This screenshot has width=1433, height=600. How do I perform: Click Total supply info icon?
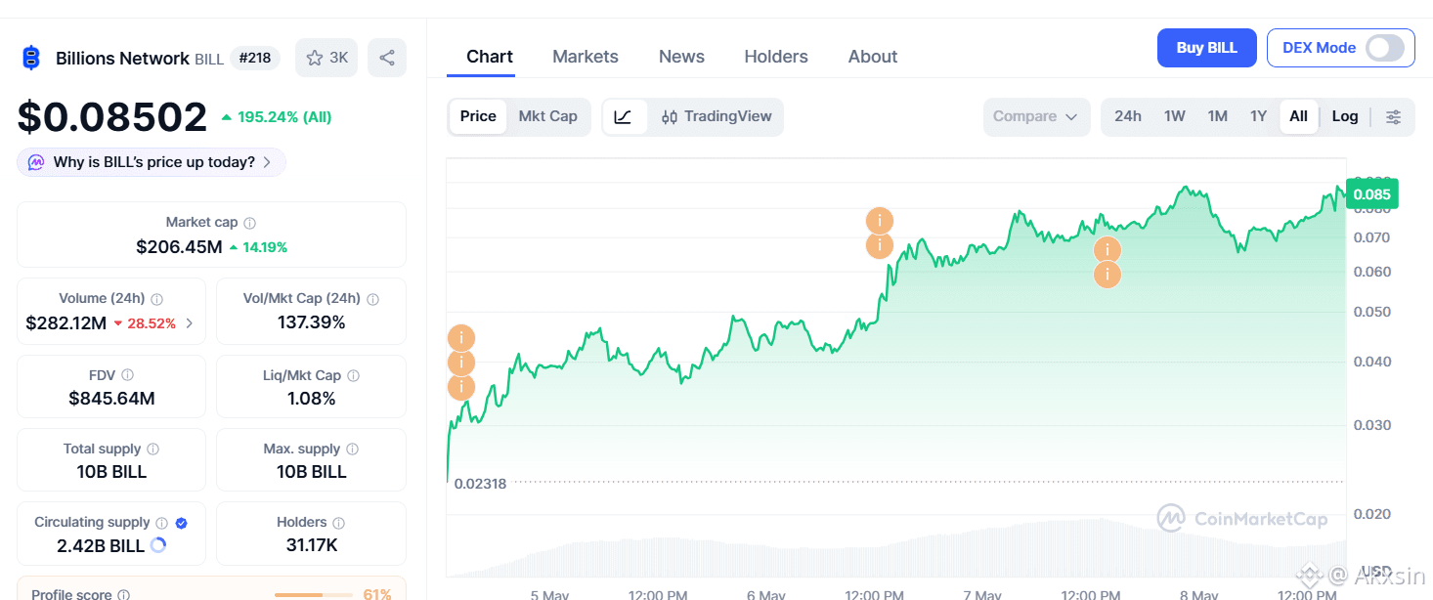coord(152,450)
